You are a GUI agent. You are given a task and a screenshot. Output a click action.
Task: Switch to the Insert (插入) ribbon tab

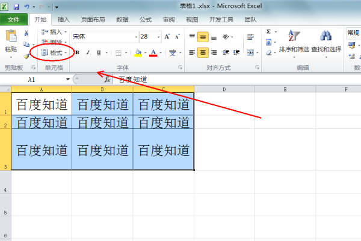point(64,20)
